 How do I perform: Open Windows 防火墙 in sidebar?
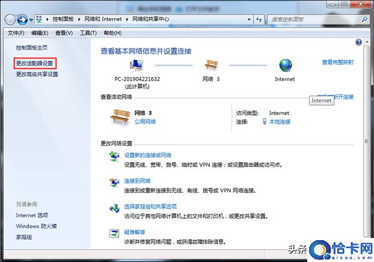pyautogui.click(x=36, y=226)
